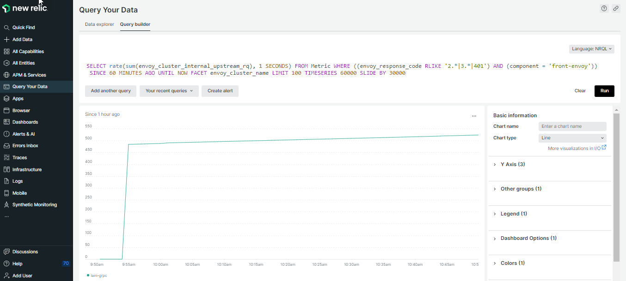The width and height of the screenshot is (626, 281).
Task: Open All Capabilities grid icon
Action: click(6, 51)
